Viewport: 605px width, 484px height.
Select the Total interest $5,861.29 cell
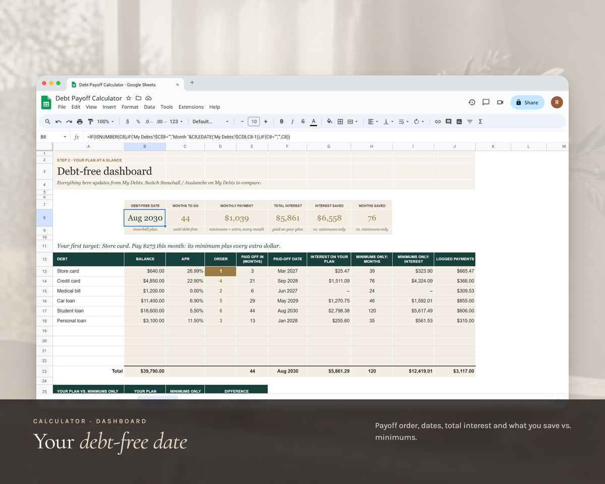coord(329,371)
